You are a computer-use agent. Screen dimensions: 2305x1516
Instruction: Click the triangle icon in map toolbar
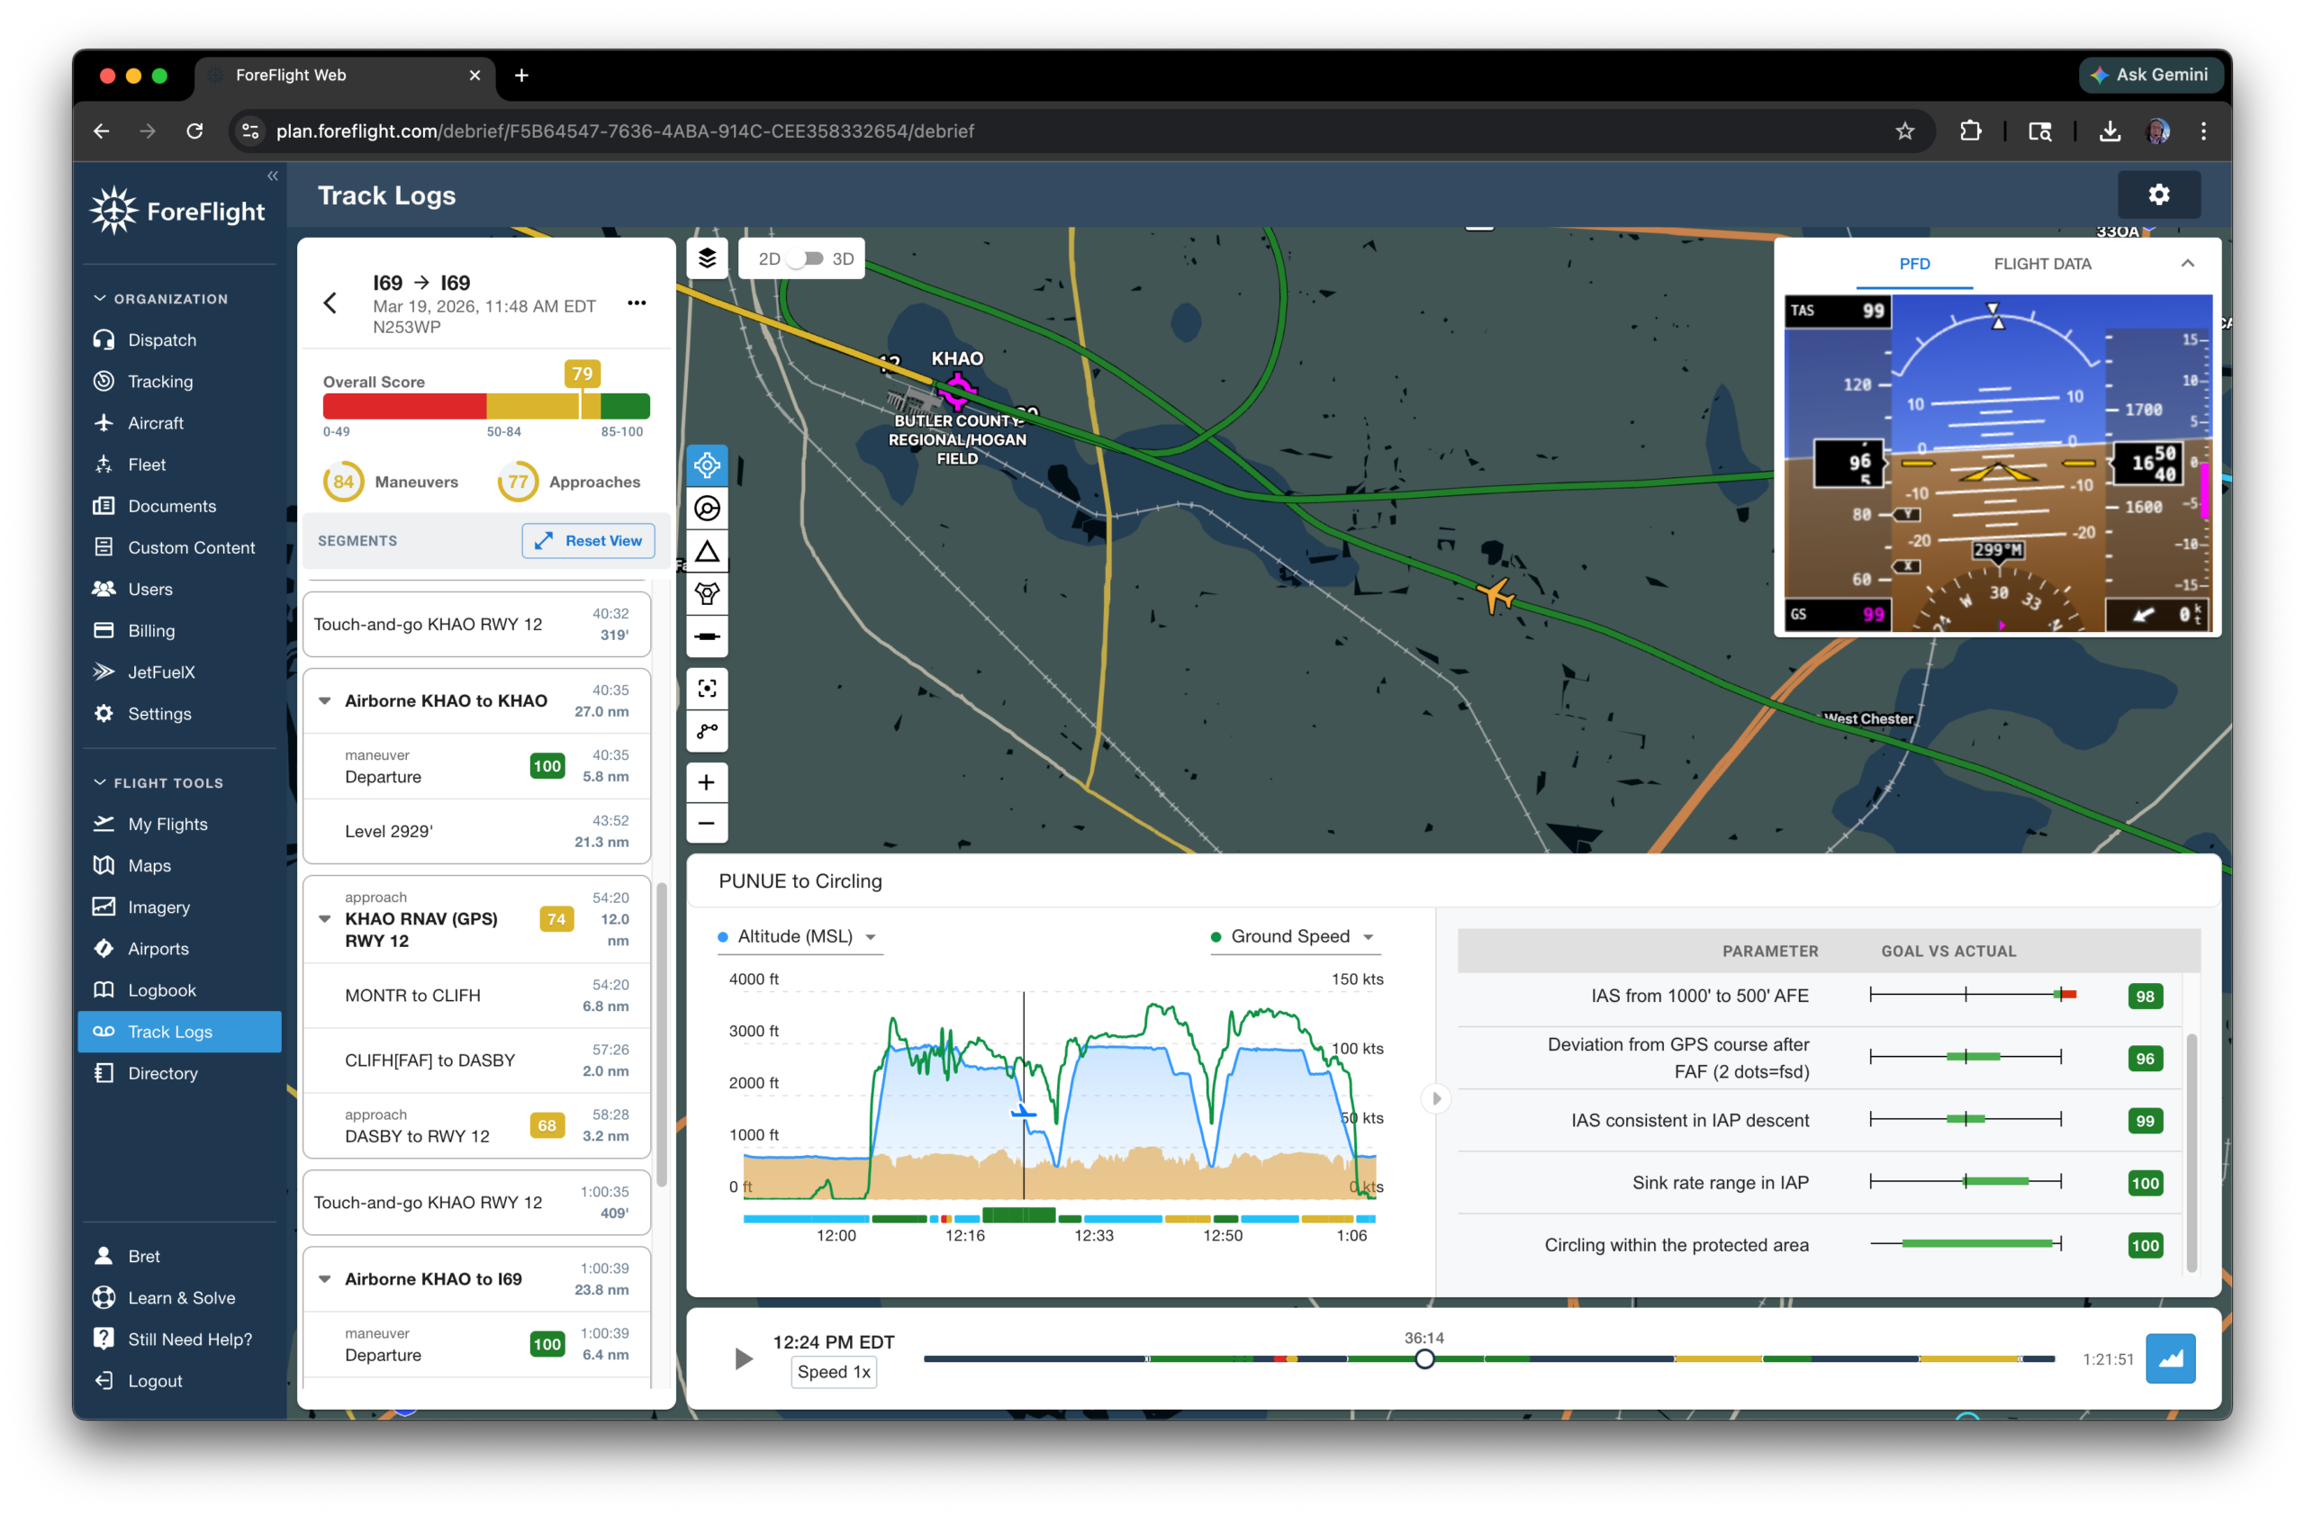[x=707, y=552]
